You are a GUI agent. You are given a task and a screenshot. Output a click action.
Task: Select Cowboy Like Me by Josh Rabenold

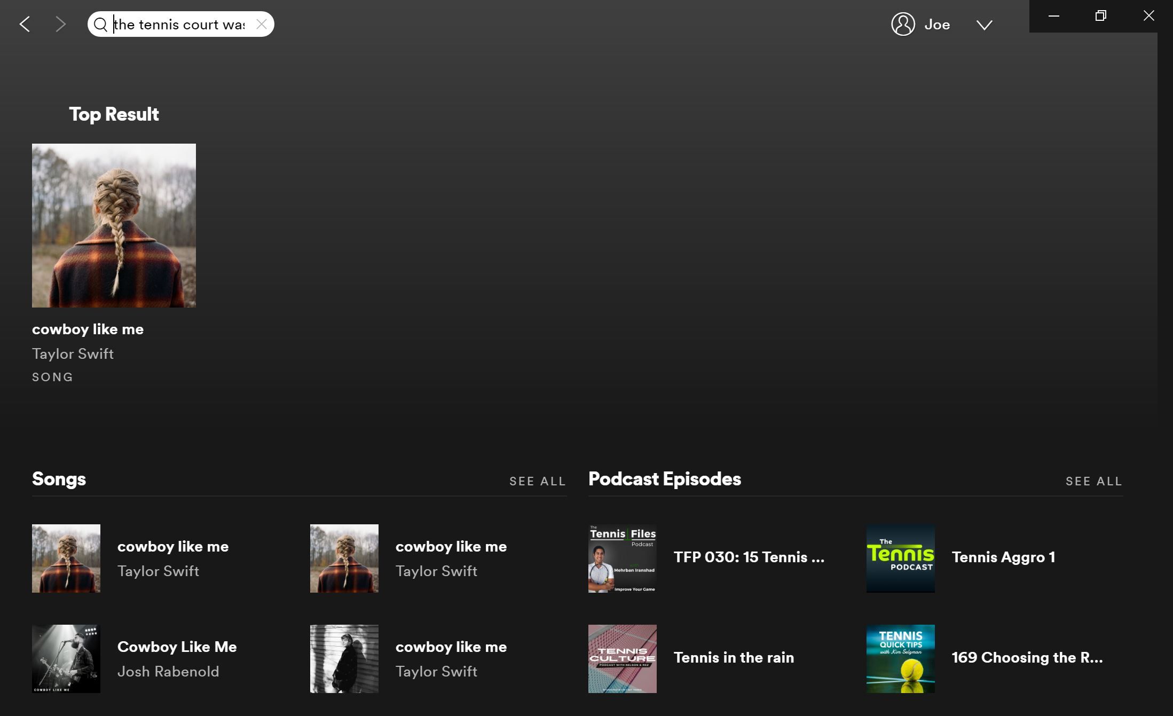[x=177, y=647]
